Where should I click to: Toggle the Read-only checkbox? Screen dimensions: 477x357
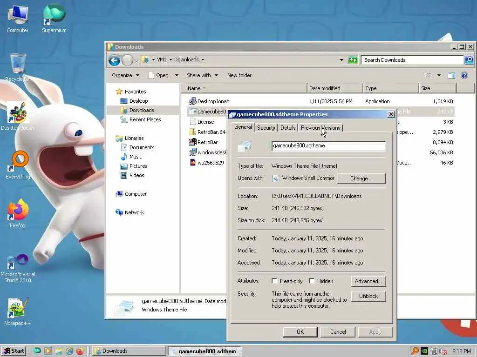[274, 281]
